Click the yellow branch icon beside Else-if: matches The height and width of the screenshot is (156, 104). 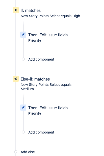click(x=16, y=79)
